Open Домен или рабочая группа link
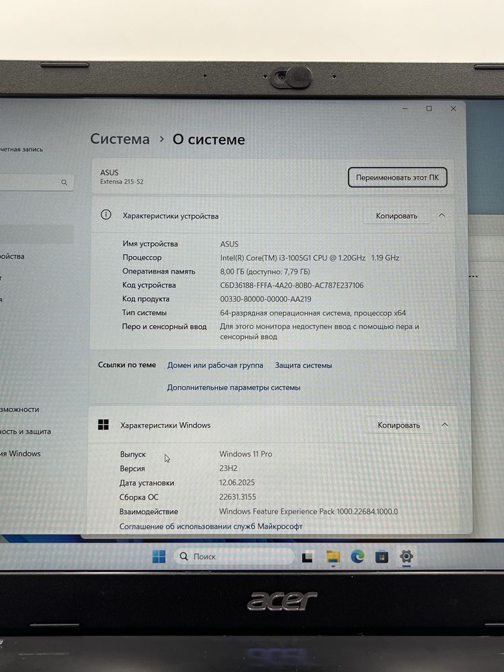This screenshot has height=672, width=504. point(215,365)
